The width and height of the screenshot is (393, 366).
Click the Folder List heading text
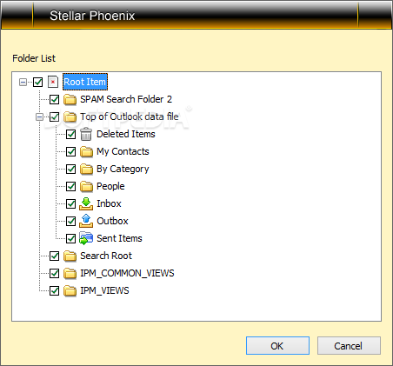[34, 58]
